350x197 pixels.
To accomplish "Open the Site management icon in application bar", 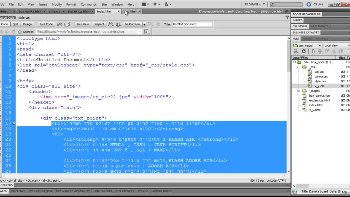I will (167, 4).
